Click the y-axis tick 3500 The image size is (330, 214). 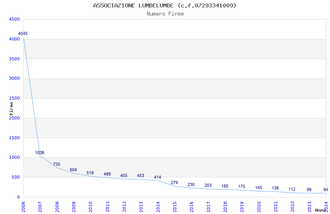click(x=14, y=59)
